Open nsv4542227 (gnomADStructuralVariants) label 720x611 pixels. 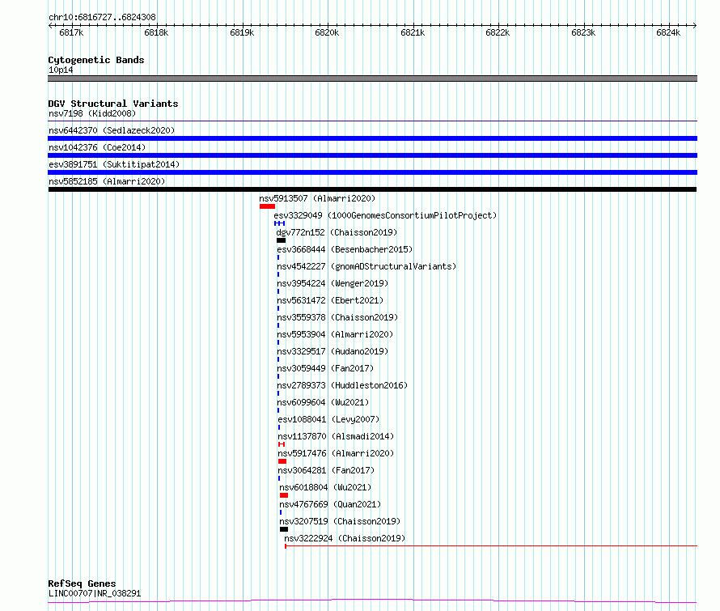click(x=366, y=266)
